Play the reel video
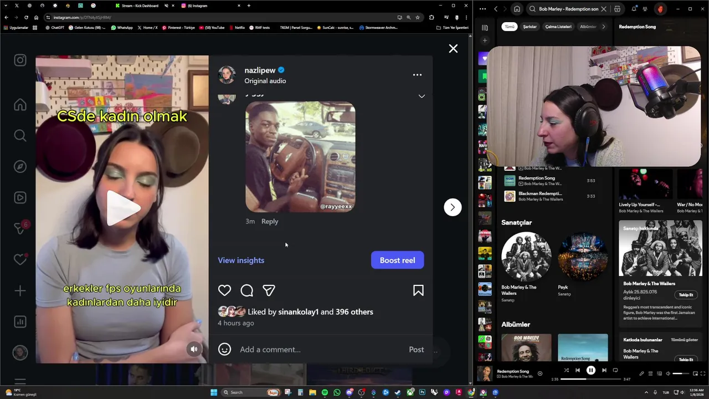Viewport: 709px width, 399px height. click(x=122, y=208)
